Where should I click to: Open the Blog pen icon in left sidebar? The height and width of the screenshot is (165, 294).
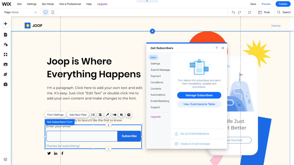[6, 74]
